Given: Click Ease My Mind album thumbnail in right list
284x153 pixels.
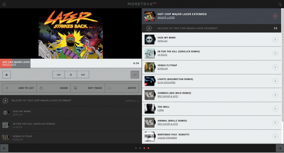Looking at the screenshot, I should (x=150, y=39).
